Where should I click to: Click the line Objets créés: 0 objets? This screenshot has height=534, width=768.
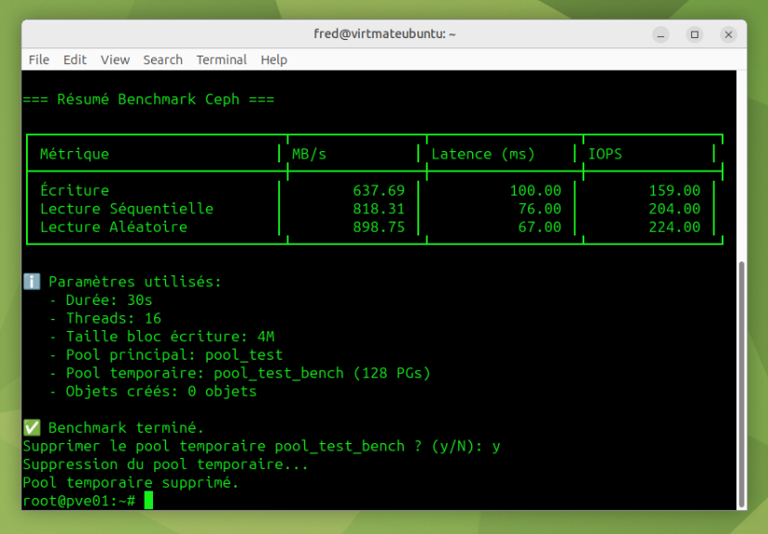[153, 391]
